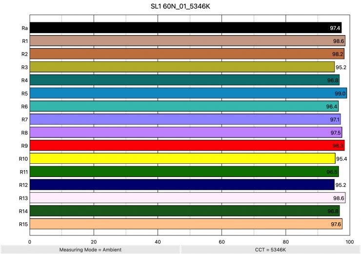Click the turquoise R6 bar
The image size is (361, 254).
click(x=184, y=106)
